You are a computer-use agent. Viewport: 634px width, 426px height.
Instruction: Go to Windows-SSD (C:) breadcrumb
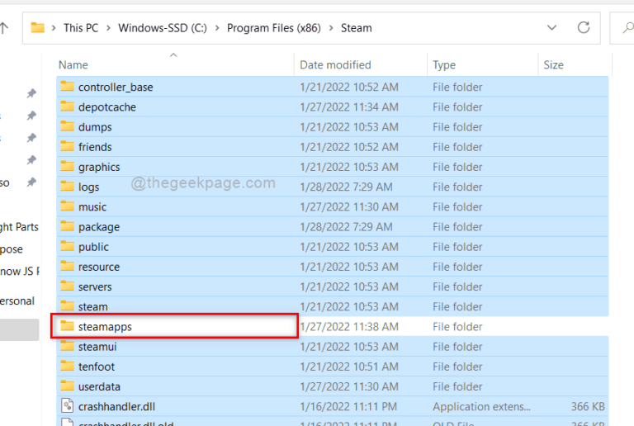coord(163,28)
